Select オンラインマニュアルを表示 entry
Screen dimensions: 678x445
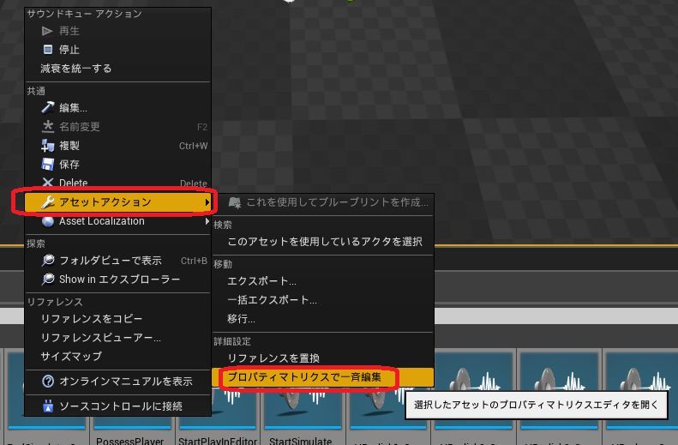click(x=117, y=381)
